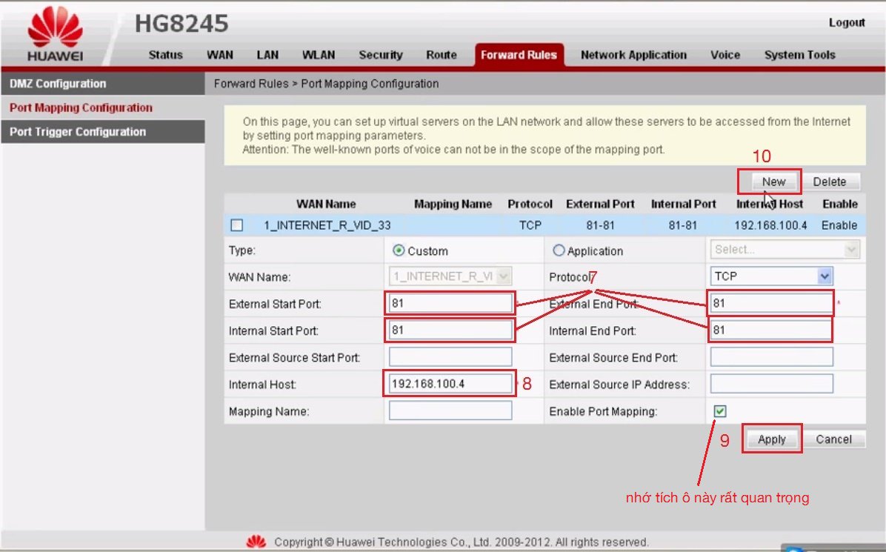Select the Application type radio button
The width and height of the screenshot is (886, 552).
click(x=559, y=250)
